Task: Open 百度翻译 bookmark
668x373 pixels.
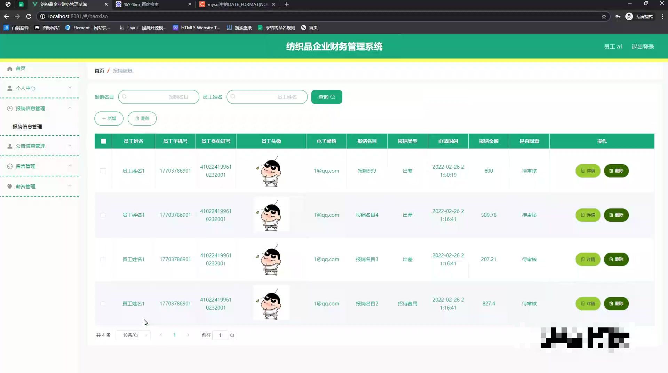Action: (16, 27)
